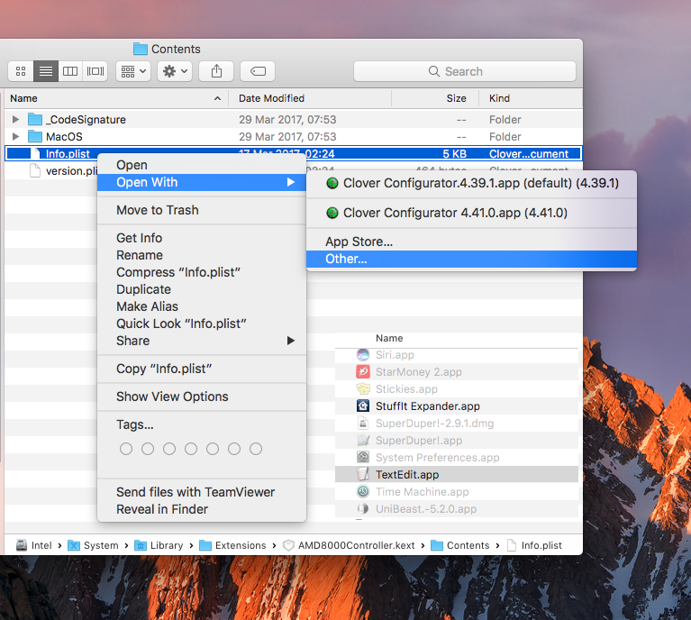Click the Search field
The height and width of the screenshot is (620, 691).
464,71
